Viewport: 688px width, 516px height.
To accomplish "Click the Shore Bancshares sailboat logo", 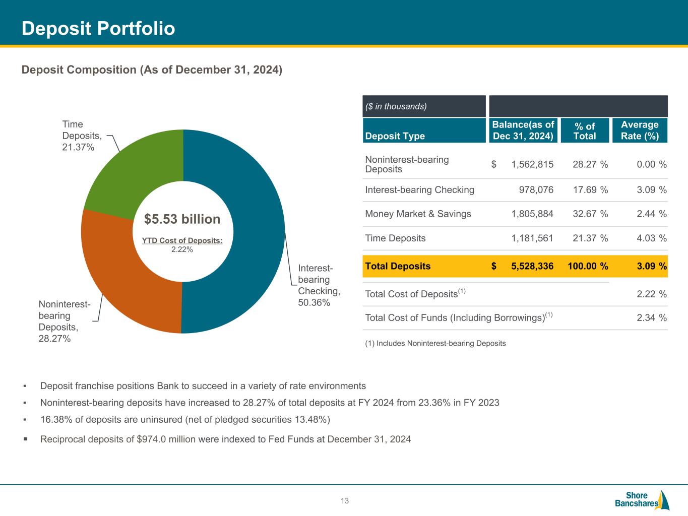I will (642, 499).
